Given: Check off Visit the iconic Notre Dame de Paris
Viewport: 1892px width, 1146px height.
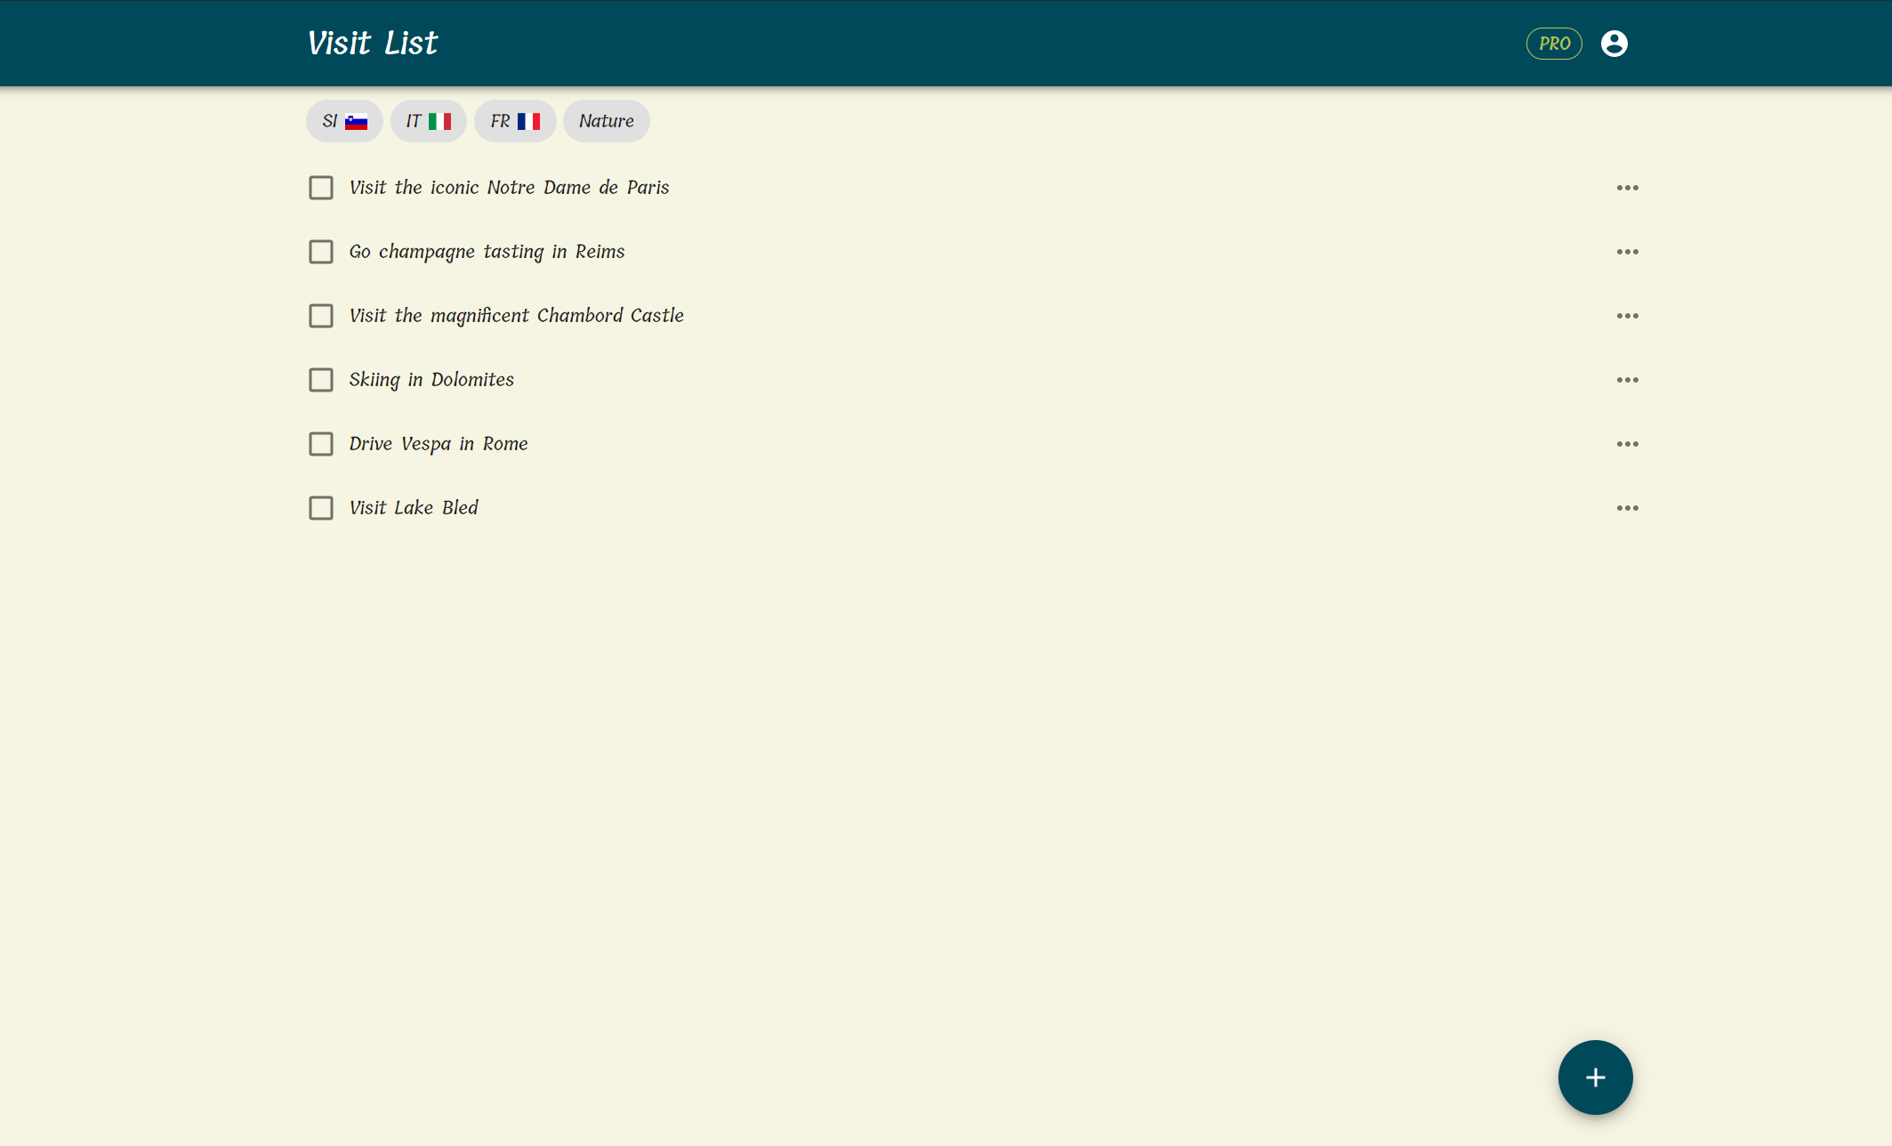Looking at the screenshot, I should 321,188.
